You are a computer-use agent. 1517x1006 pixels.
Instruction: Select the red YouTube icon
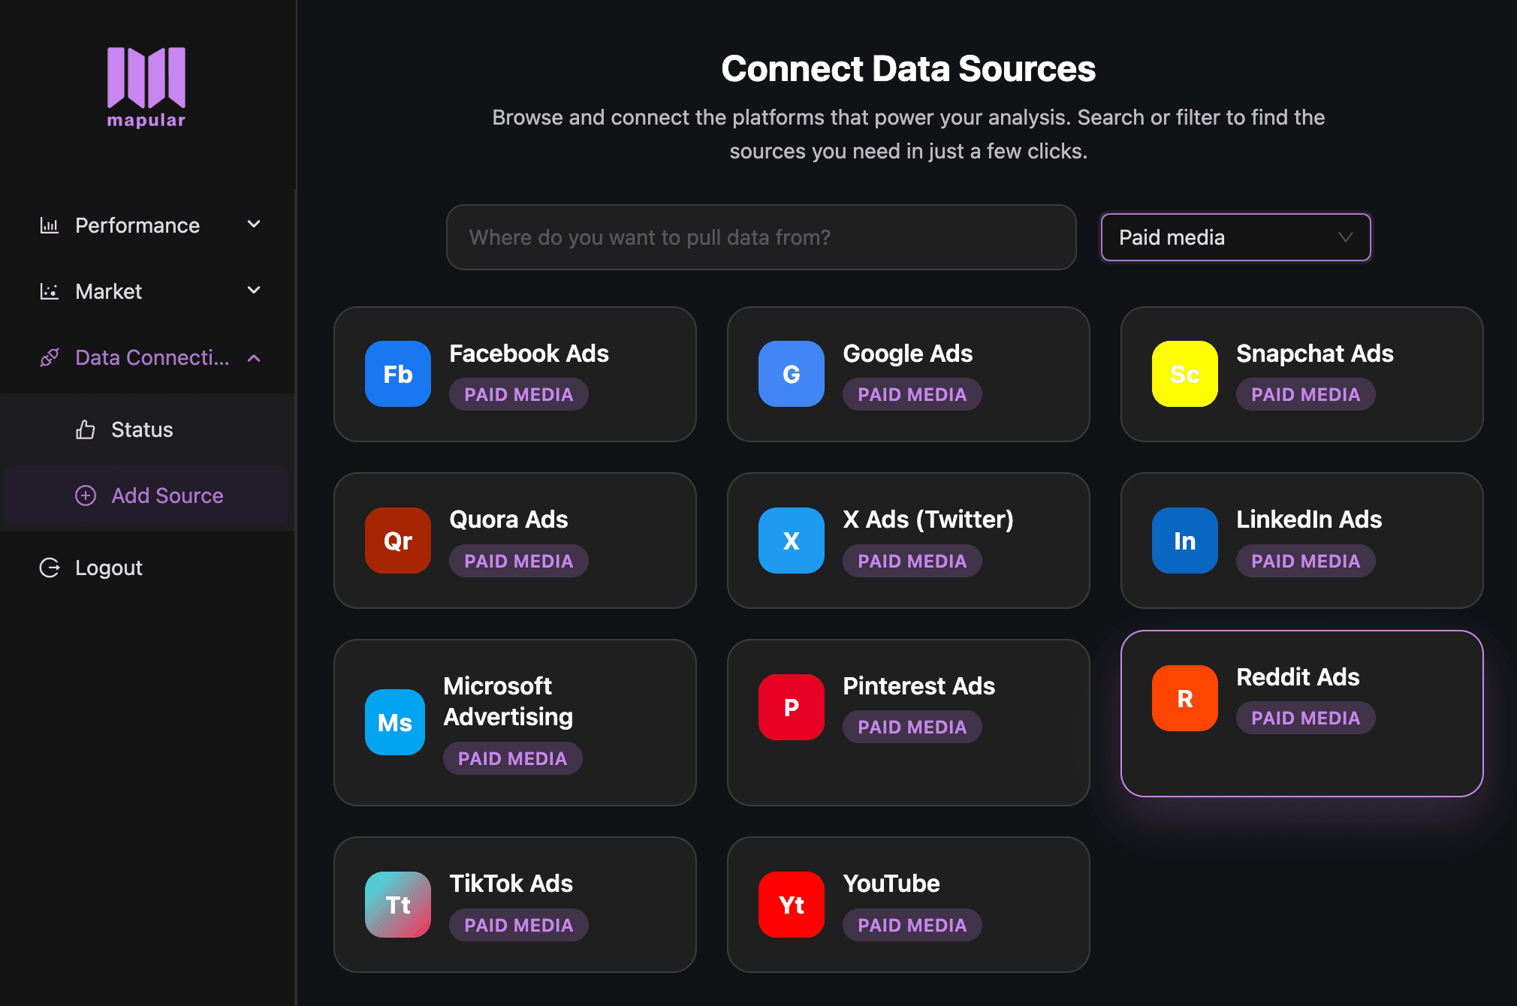pyautogui.click(x=791, y=905)
